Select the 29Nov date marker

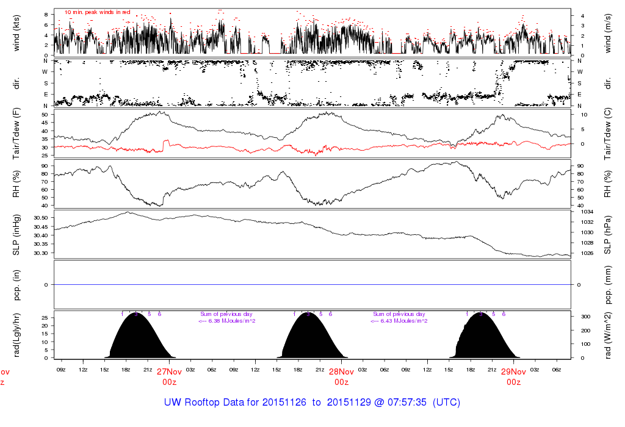pos(513,371)
